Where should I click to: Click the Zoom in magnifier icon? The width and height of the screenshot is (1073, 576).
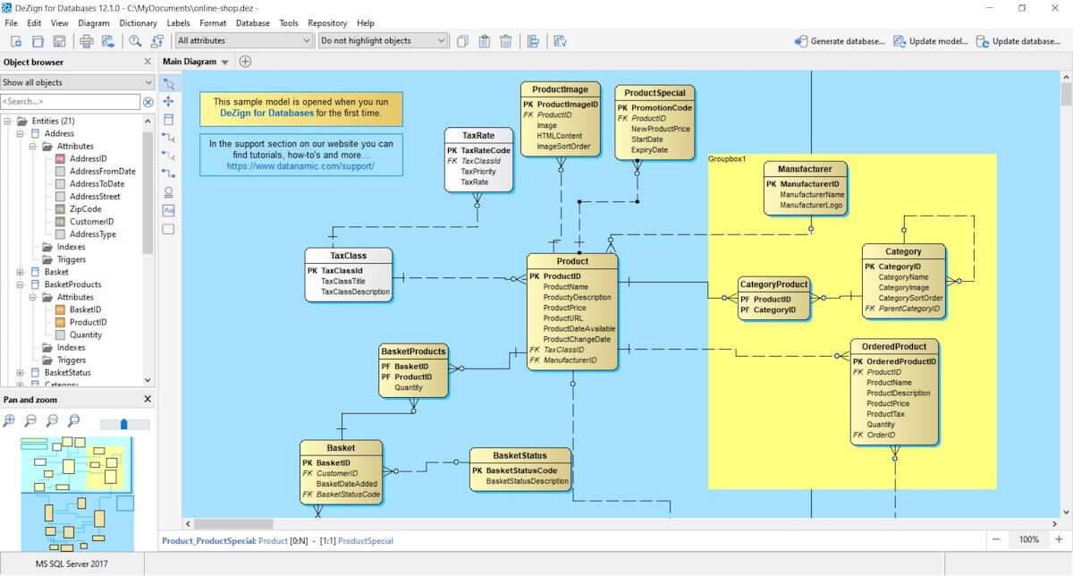pyautogui.click(x=10, y=420)
